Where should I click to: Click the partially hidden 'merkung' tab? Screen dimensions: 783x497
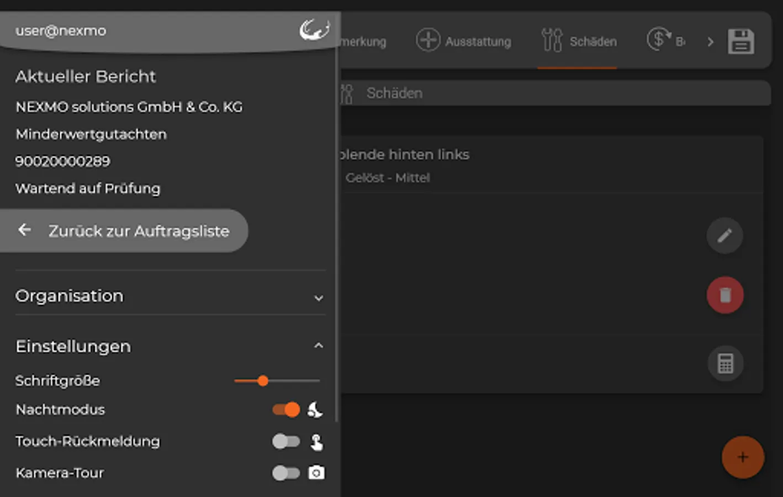click(x=363, y=42)
